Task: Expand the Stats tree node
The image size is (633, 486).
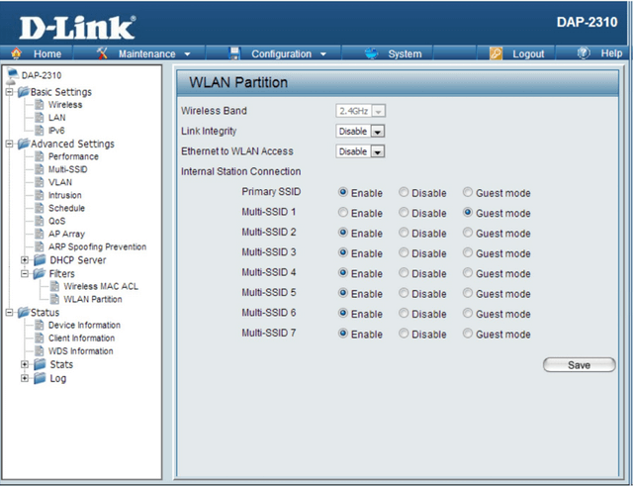Action: pyautogui.click(x=25, y=364)
